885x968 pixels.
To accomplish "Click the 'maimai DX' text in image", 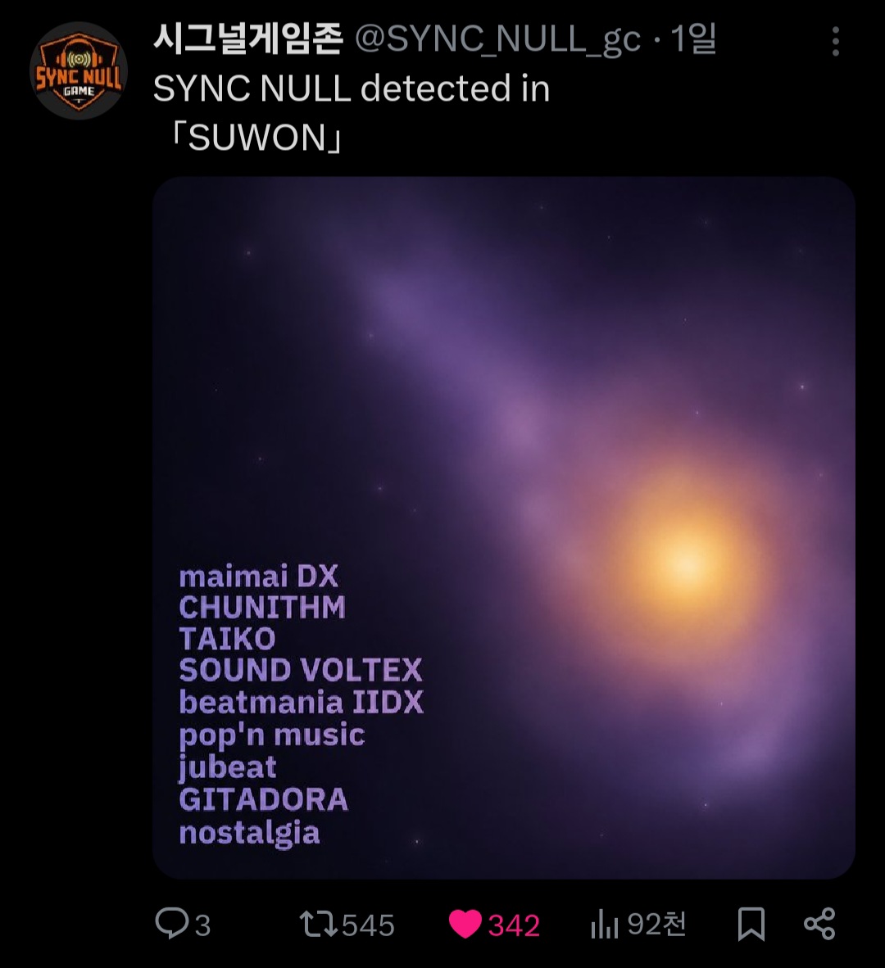I will click(258, 577).
